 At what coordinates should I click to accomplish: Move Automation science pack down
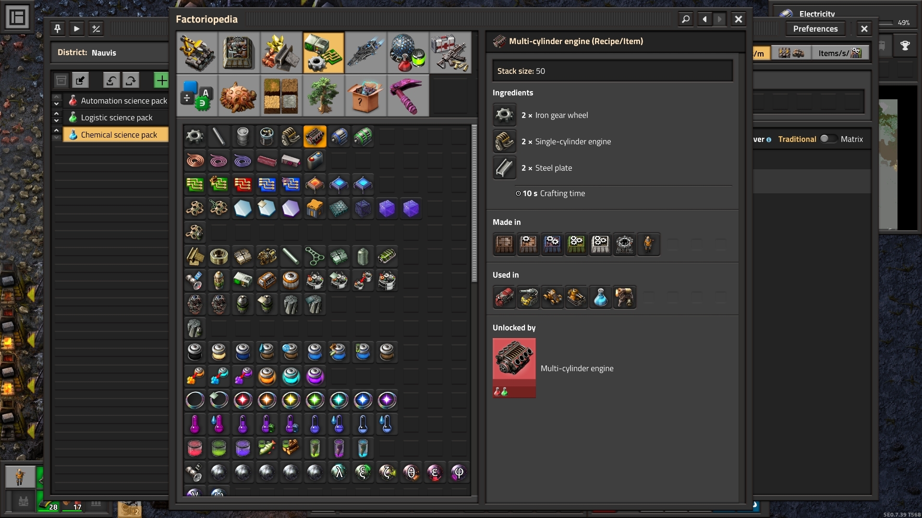[57, 104]
